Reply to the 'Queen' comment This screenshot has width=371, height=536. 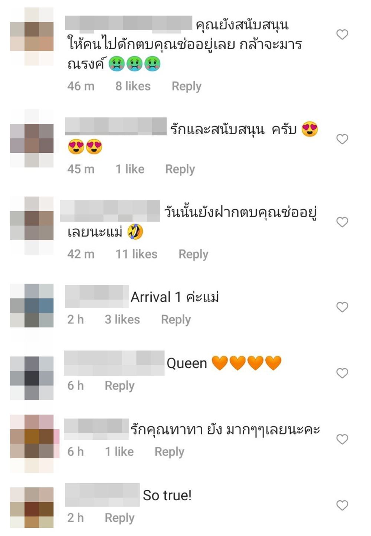coord(119,386)
